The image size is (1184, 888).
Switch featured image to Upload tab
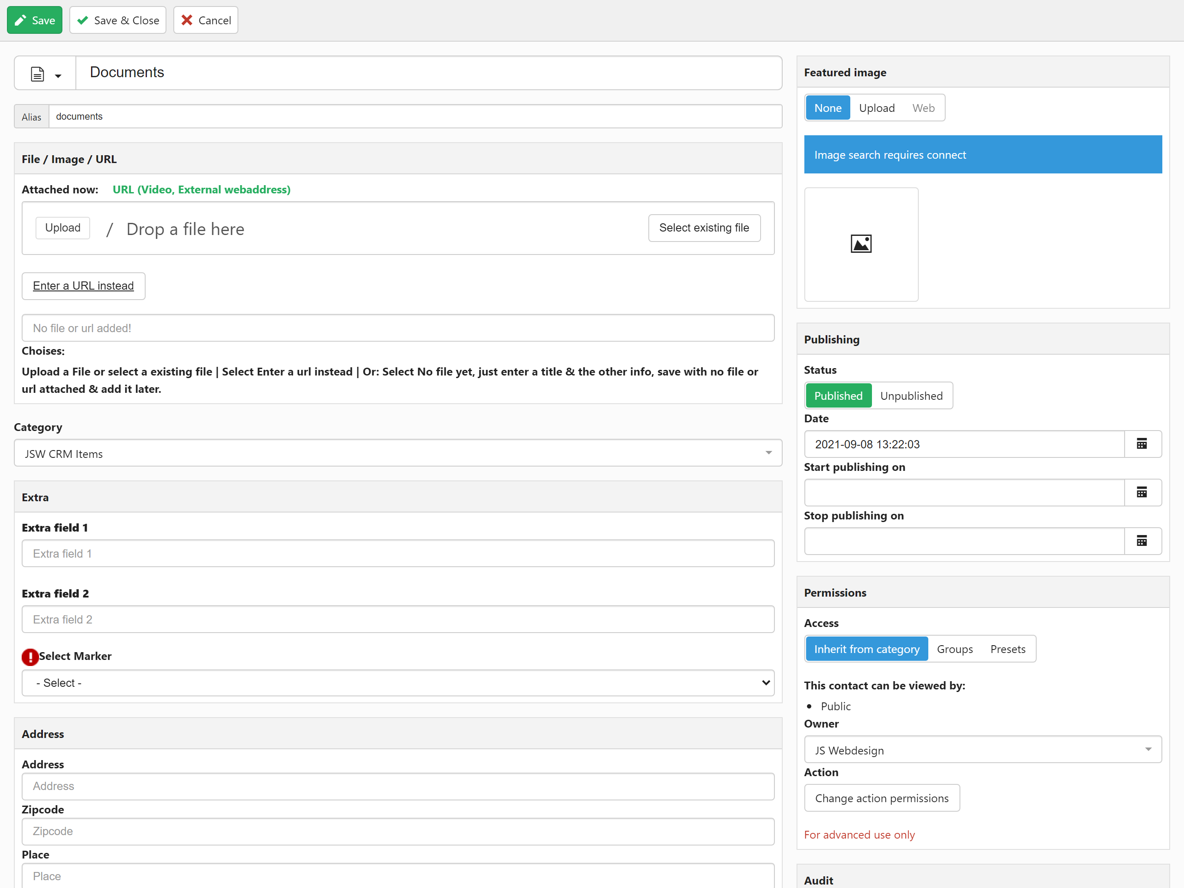(876, 108)
